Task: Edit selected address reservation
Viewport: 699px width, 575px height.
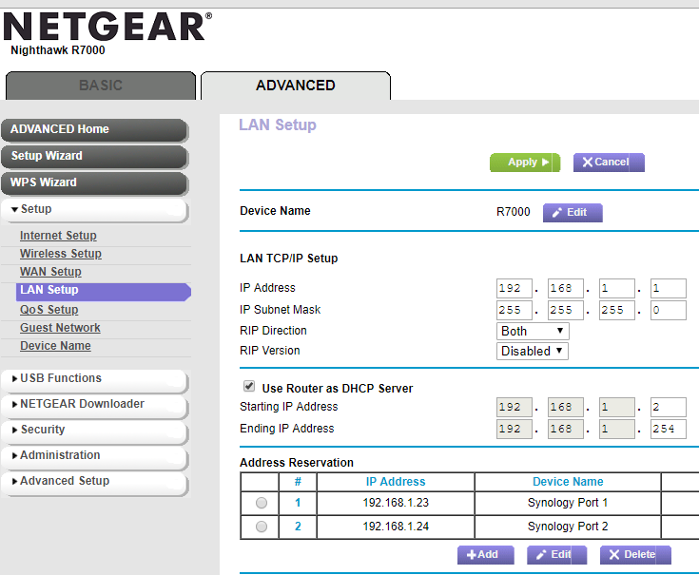Action: click(x=556, y=555)
